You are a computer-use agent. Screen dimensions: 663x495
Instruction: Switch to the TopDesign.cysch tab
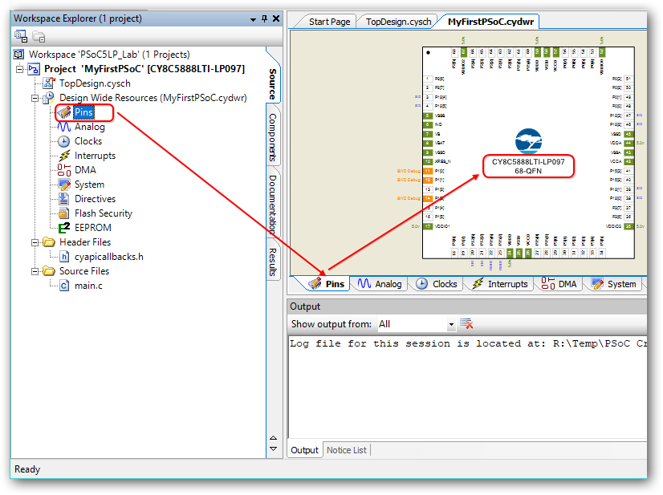(397, 22)
